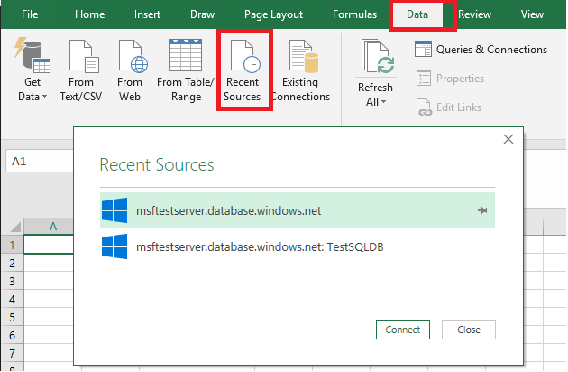Select the msftestserver.database.windows.net source

coord(298,210)
